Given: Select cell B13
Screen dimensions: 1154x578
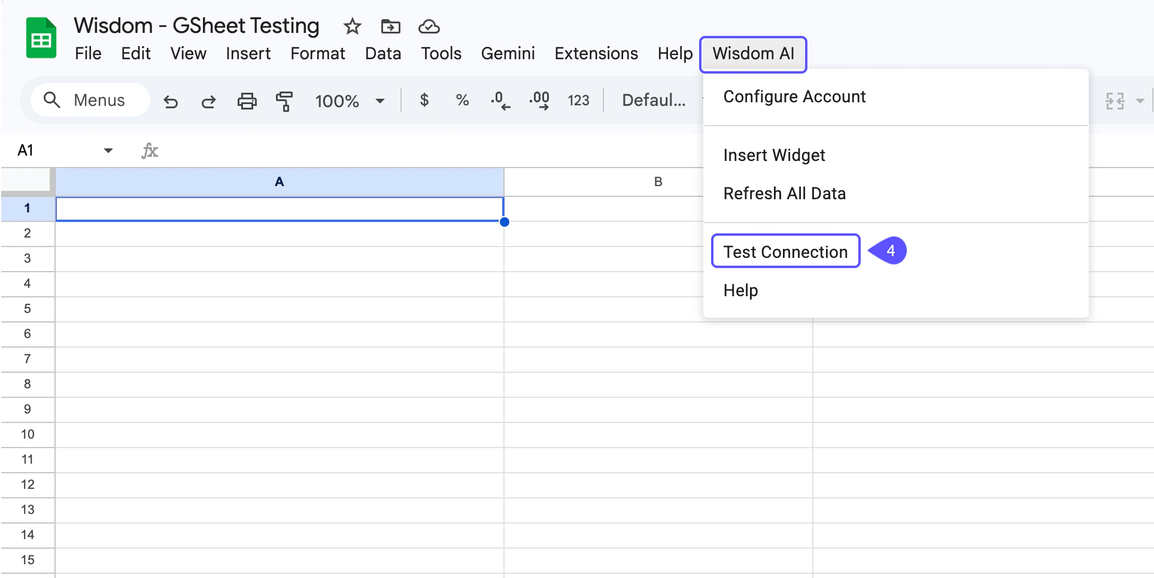Looking at the screenshot, I should coord(658,510).
